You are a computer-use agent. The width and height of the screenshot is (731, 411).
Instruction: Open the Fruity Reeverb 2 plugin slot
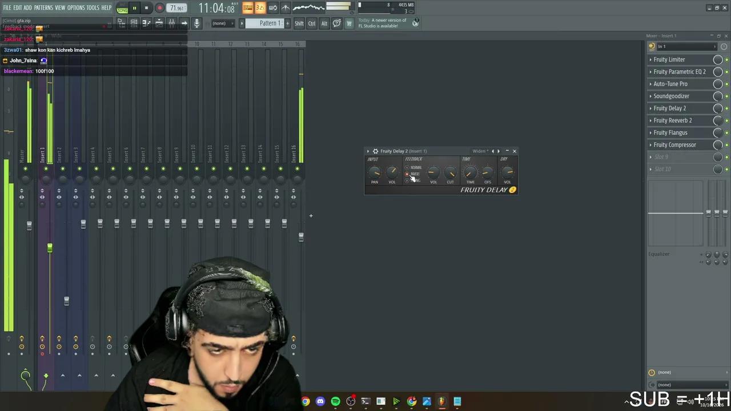(680, 120)
